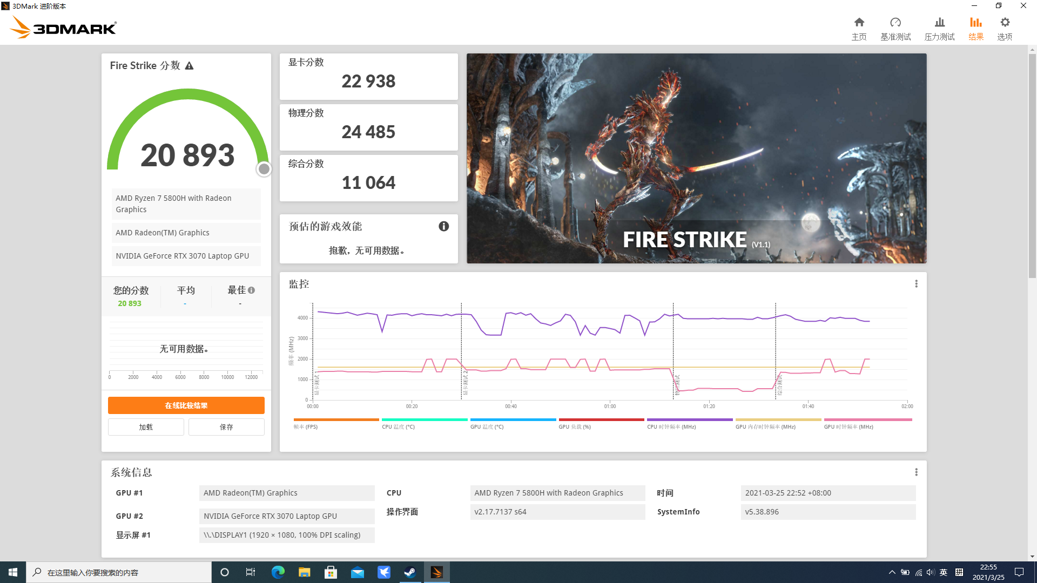Click 在线比较结果 orange button
The height and width of the screenshot is (583, 1037).
(186, 405)
